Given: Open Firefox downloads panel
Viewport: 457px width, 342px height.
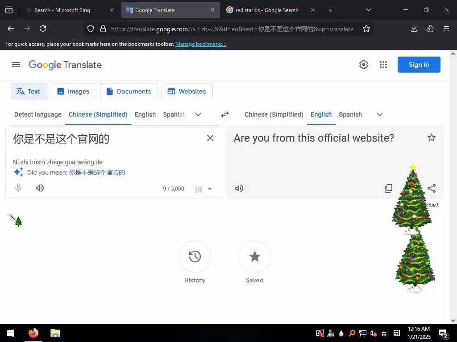Looking at the screenshot, I should (x=414, y=28).
